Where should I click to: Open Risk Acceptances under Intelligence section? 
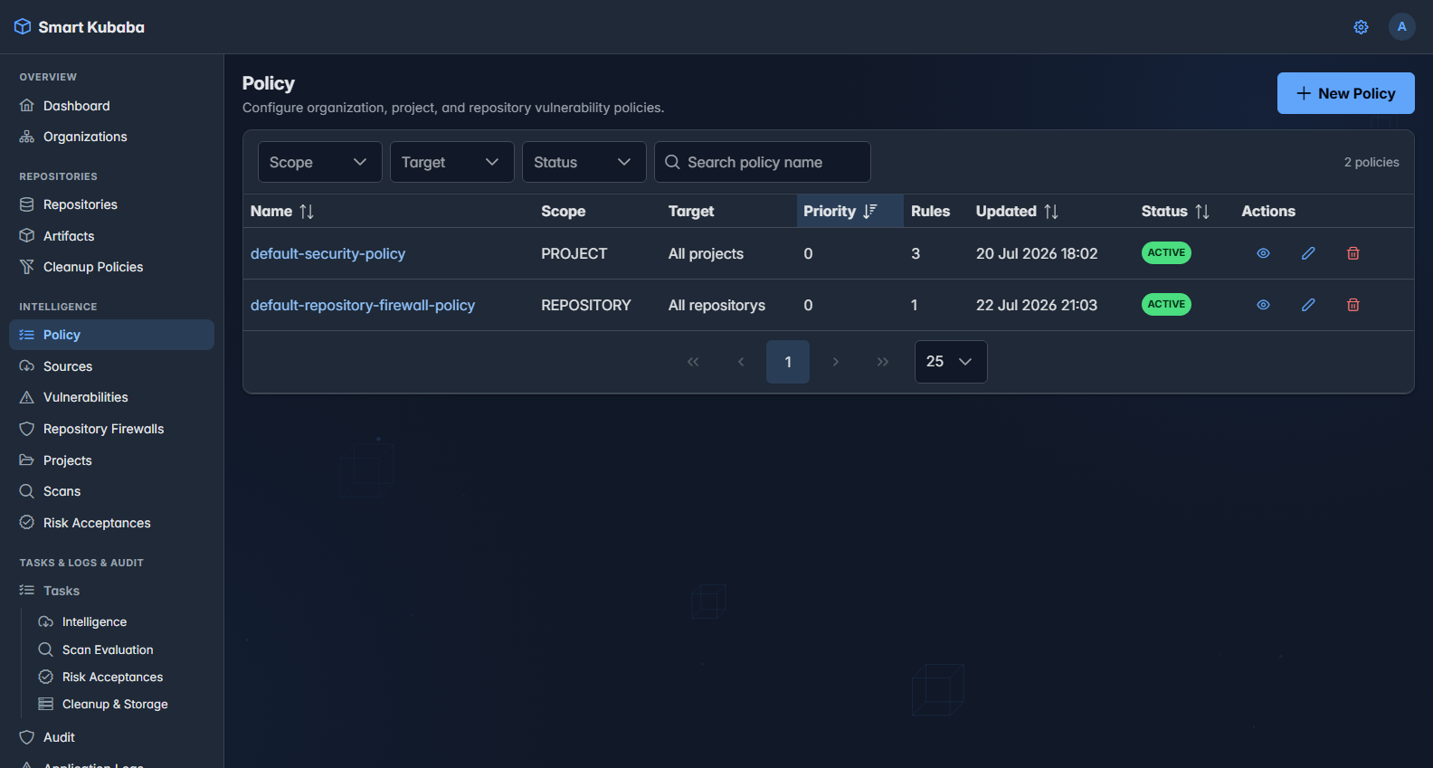[x=112, y=523]
